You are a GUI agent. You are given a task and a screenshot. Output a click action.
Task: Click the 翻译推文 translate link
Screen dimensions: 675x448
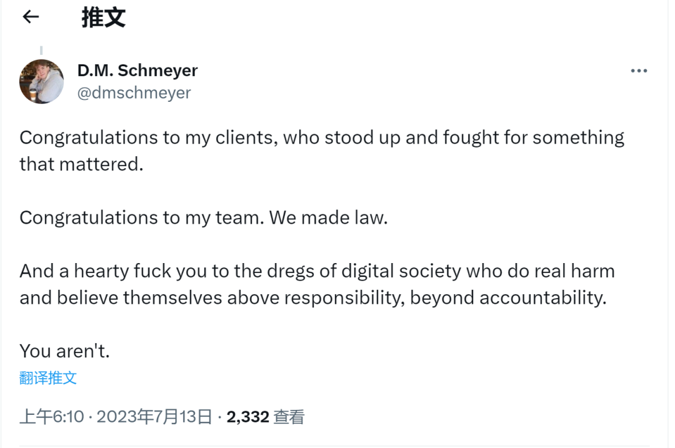[x=48, y=377]
